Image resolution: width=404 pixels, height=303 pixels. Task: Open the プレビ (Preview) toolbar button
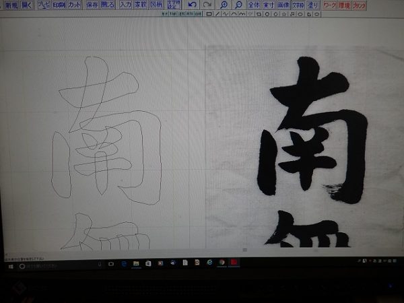pyautogui.click(x=44, y=5)
